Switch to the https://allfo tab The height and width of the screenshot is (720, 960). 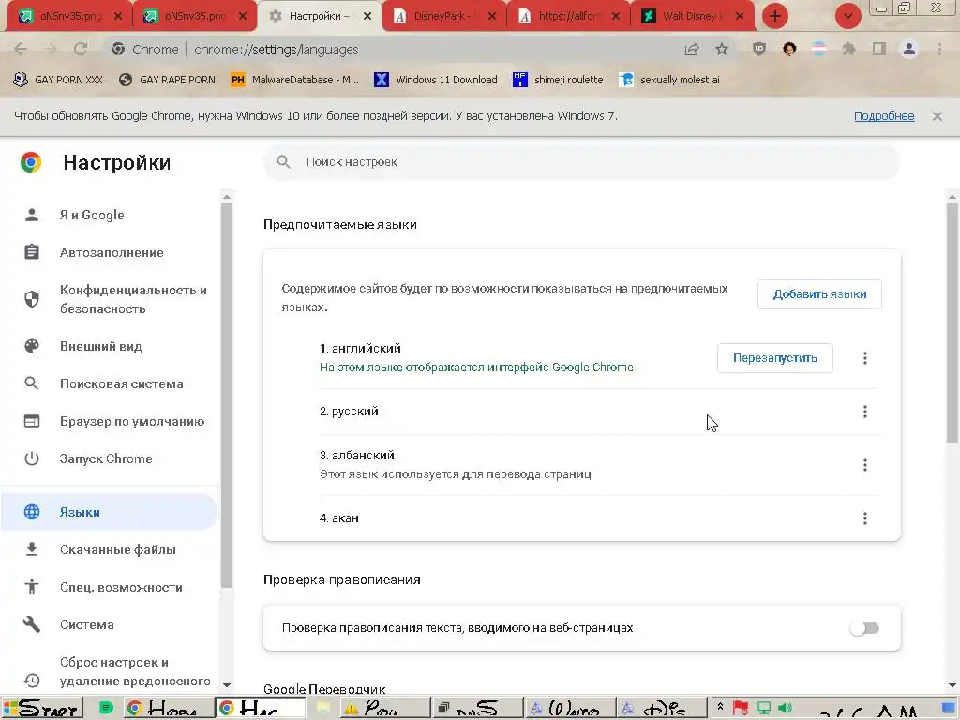pyautogui.click(x=569, y=17)
